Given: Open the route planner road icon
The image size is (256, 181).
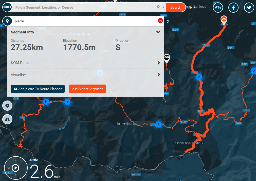Looking at the screenshot, I should tap(7, 119).
